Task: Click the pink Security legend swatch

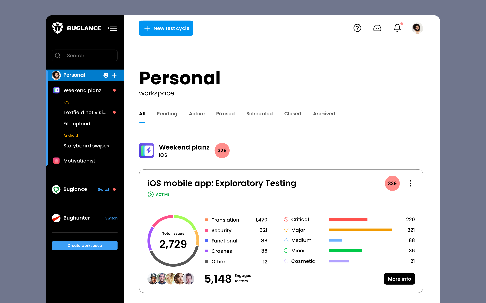Action: point(206,230)
